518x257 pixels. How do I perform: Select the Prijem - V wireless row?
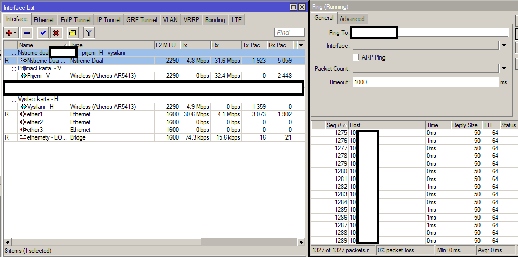point(154,76)
